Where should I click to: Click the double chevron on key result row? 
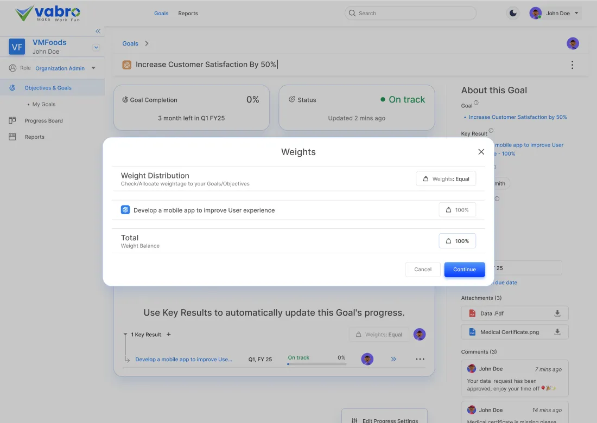pos(393,359)
